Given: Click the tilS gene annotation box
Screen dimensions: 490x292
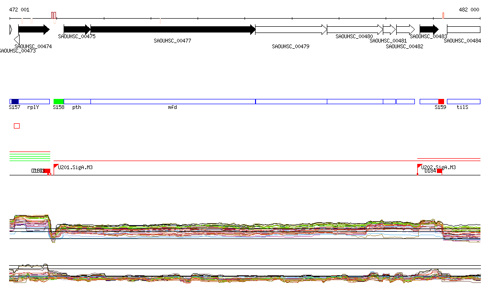Looking at the screenshot, I should pyautogui.click(x=463, y=101).
